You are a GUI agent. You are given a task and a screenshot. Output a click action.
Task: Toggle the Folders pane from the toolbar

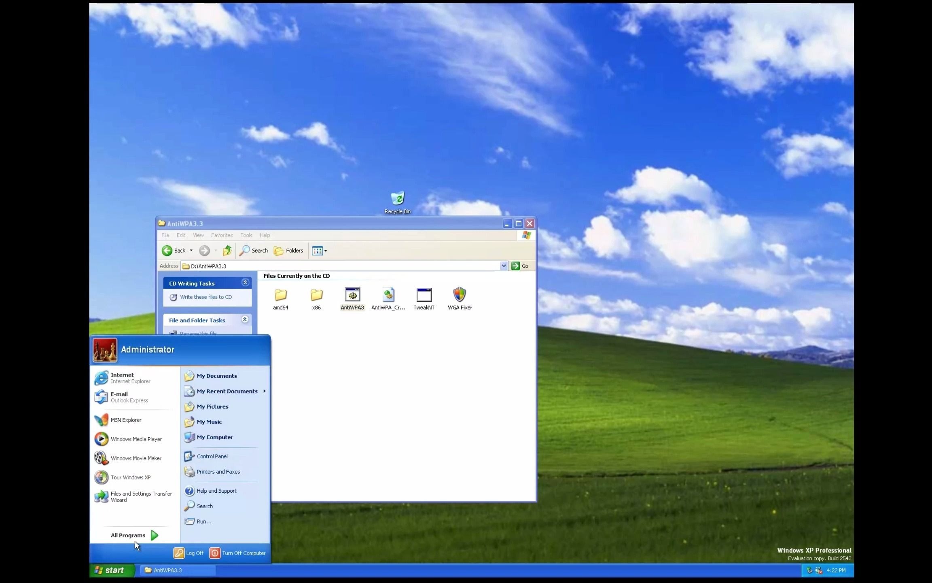point(288,251)
